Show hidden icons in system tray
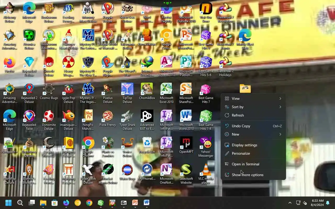 [290, 203]
